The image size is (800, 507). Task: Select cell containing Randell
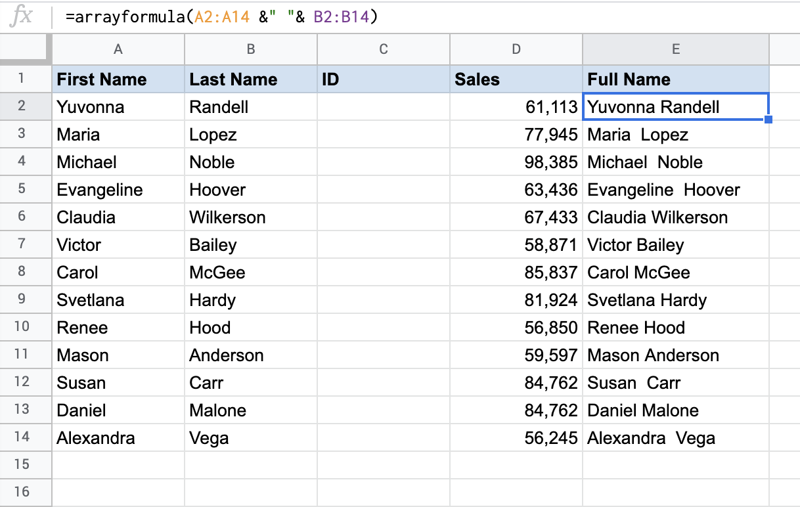click(251, 107)
